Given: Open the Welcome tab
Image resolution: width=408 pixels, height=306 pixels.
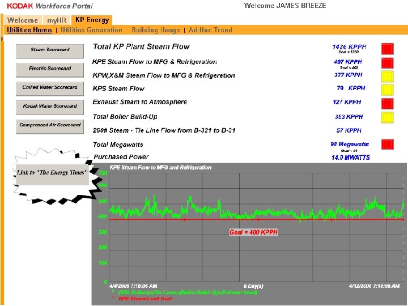Looking at the screenshot, I should (23, 20).
